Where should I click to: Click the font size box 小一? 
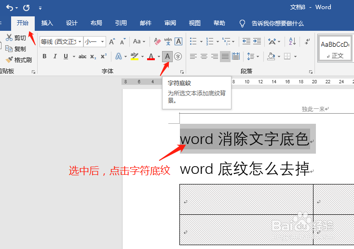coord(92,42)
